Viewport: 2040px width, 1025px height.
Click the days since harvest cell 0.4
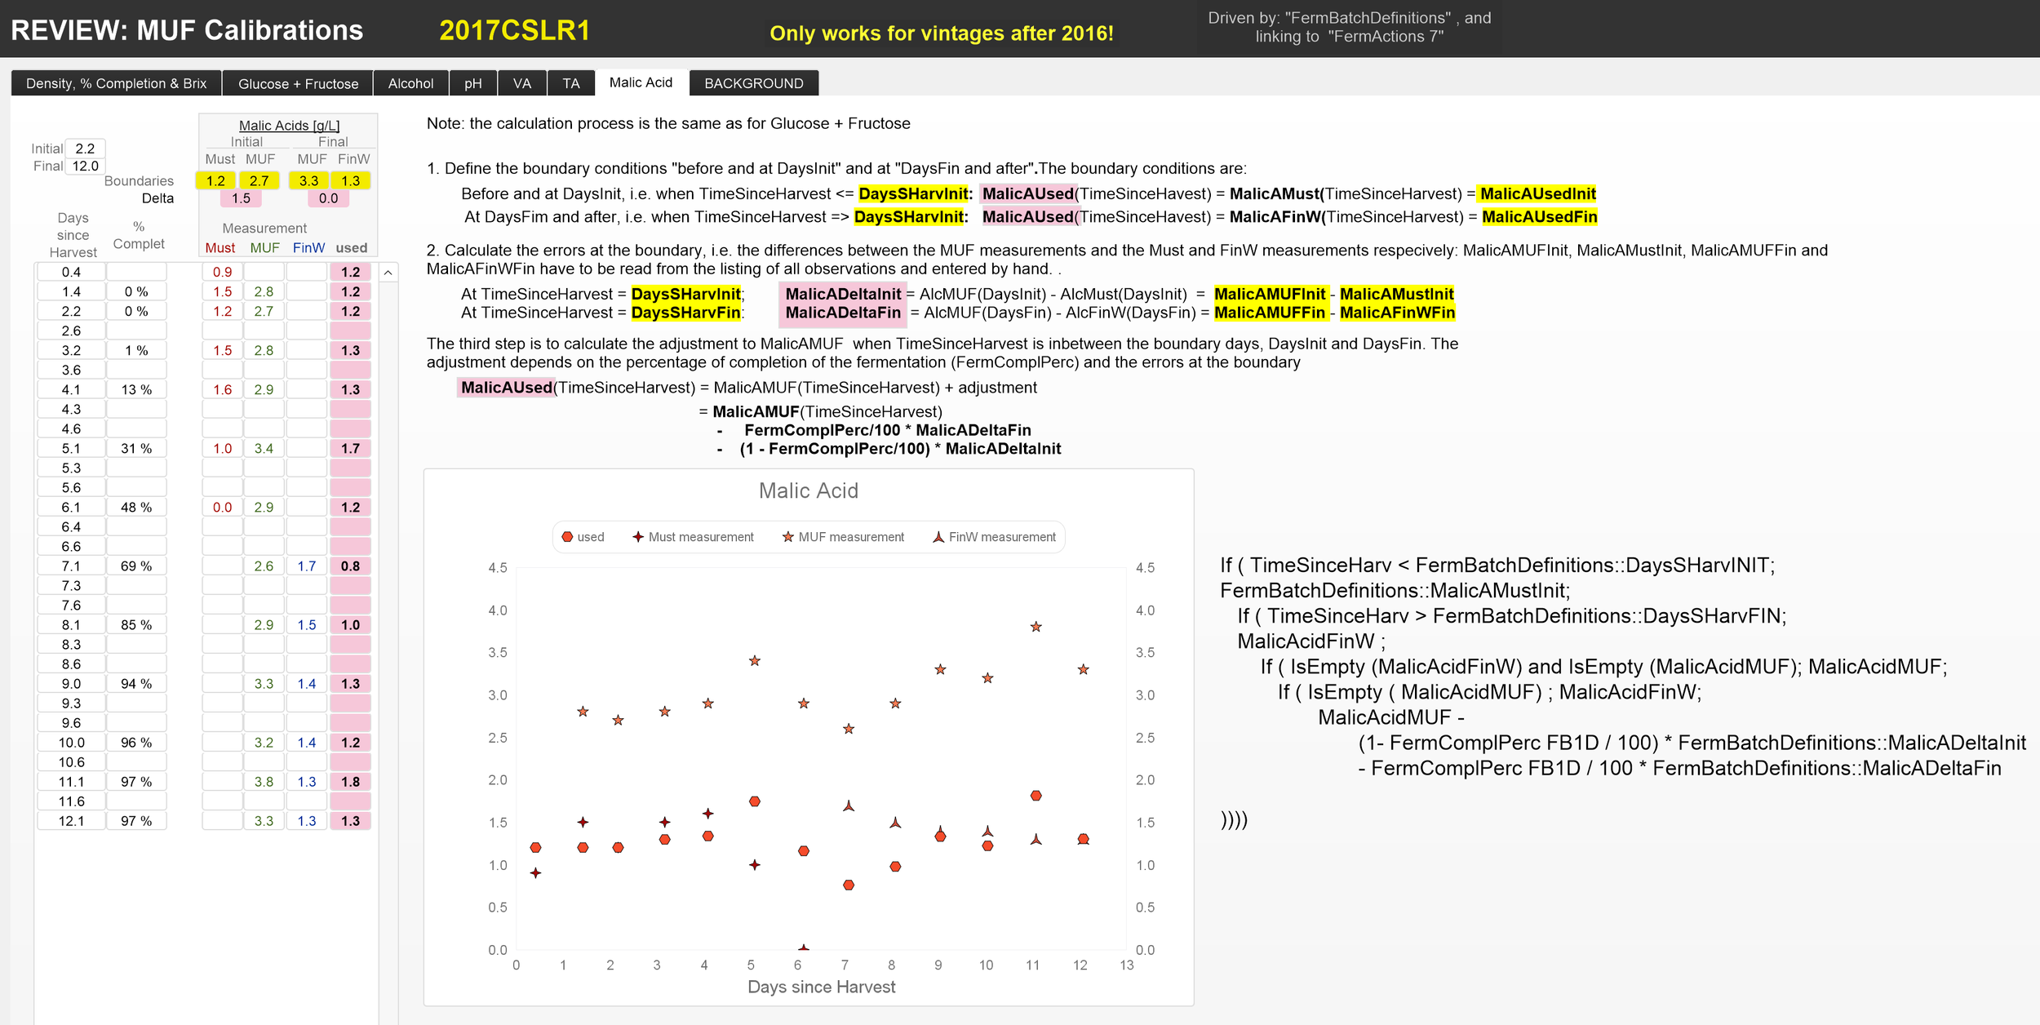coord(71,272)
